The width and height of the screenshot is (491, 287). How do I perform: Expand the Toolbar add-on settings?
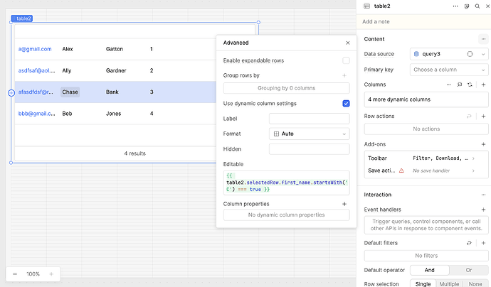(x=426, y=158)
